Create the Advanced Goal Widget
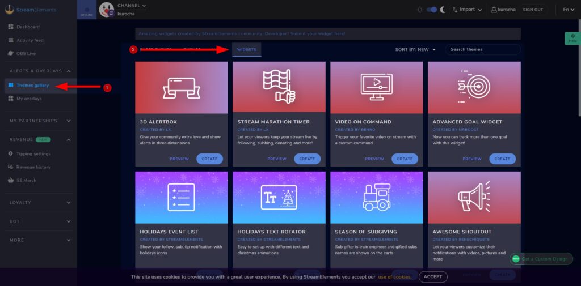Viewport: 581px width, 286px height. (x=503, y=159)
